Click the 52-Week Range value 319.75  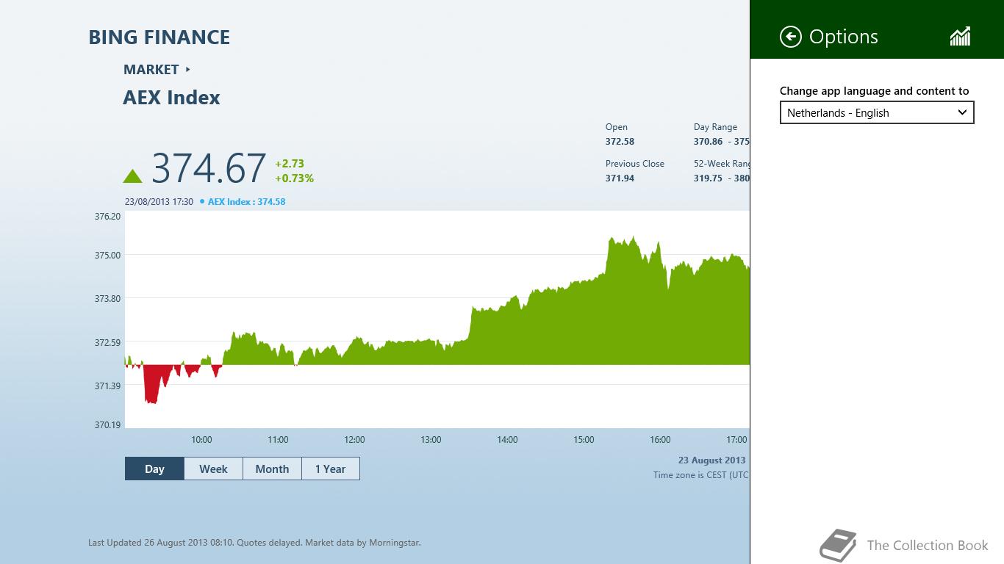[708, 178]
